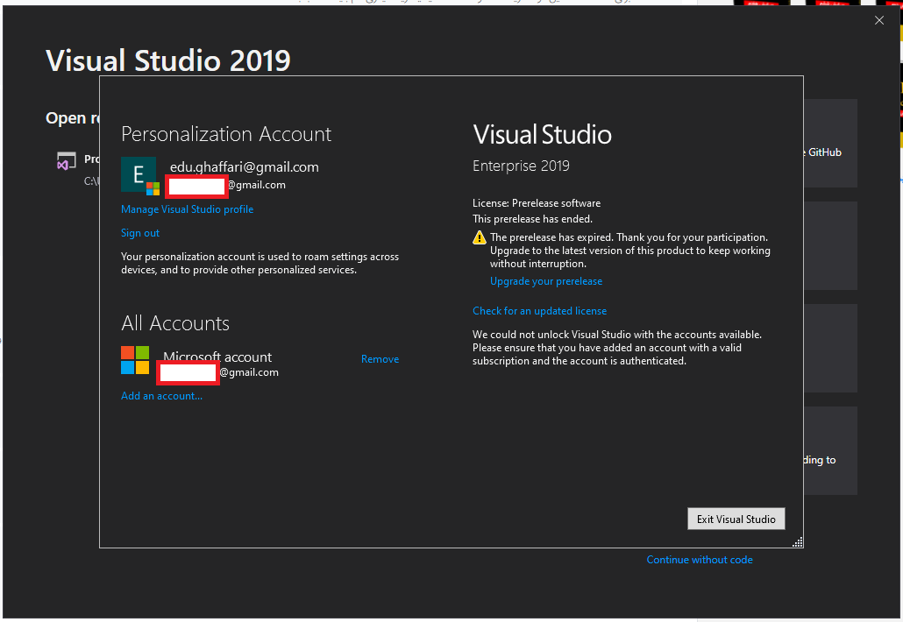Open Upgrade your prerelease link
903x622 pixels.
(x=546, y=281)
